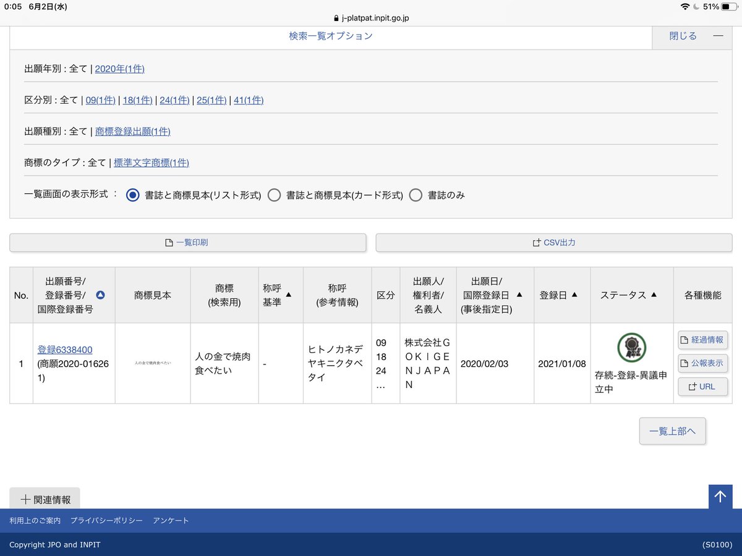Filter by class 24(1件)
This screenshot has height=556, width=742.
[x=174, y=100]
